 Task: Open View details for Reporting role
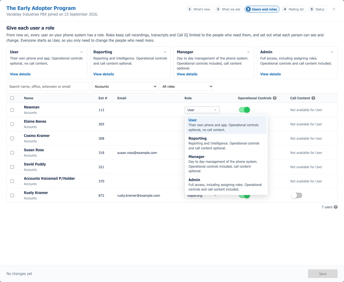[x=103, y=74]
